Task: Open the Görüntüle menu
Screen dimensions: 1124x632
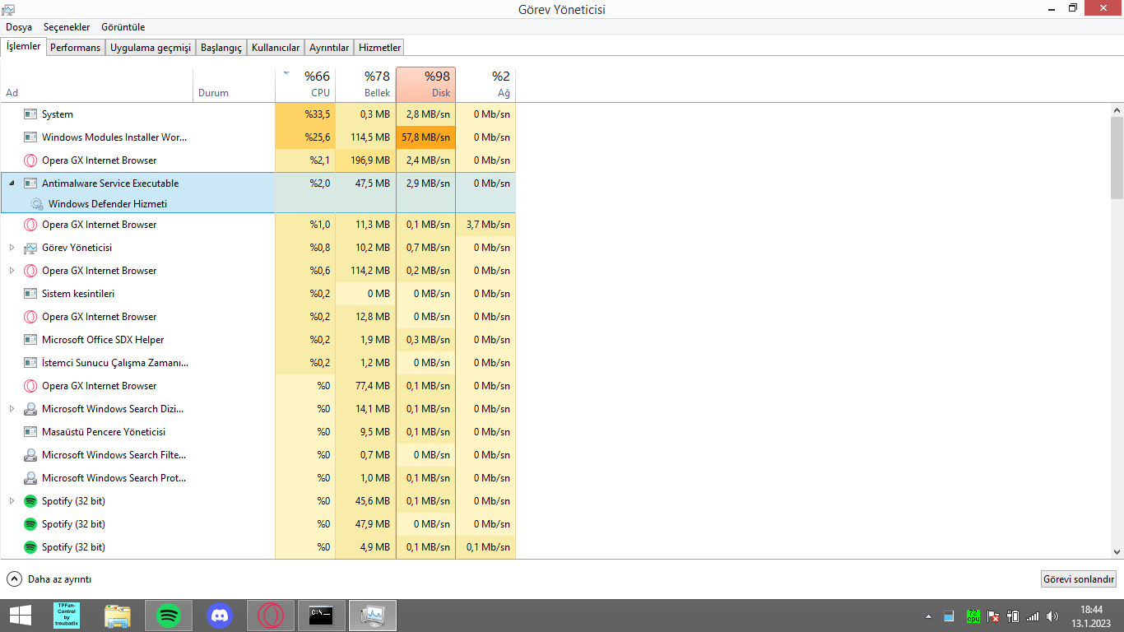Action: point(123,27)
